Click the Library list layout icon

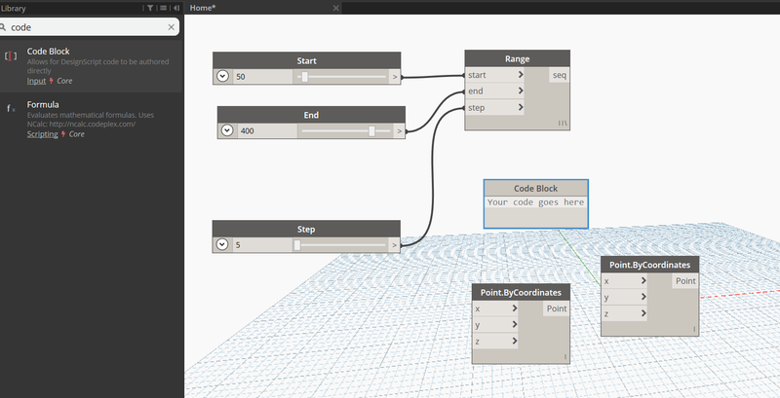point(163,8)
